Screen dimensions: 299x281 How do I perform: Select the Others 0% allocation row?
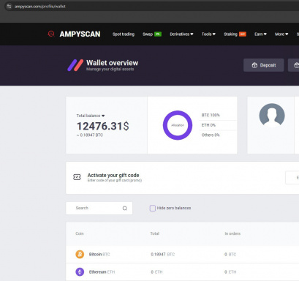(x=211, y=135)
